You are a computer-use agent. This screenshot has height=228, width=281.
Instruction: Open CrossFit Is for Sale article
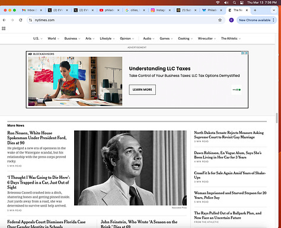click(229, 175)
